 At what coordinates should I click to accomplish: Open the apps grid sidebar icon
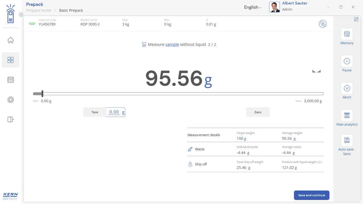pos(10,60)
